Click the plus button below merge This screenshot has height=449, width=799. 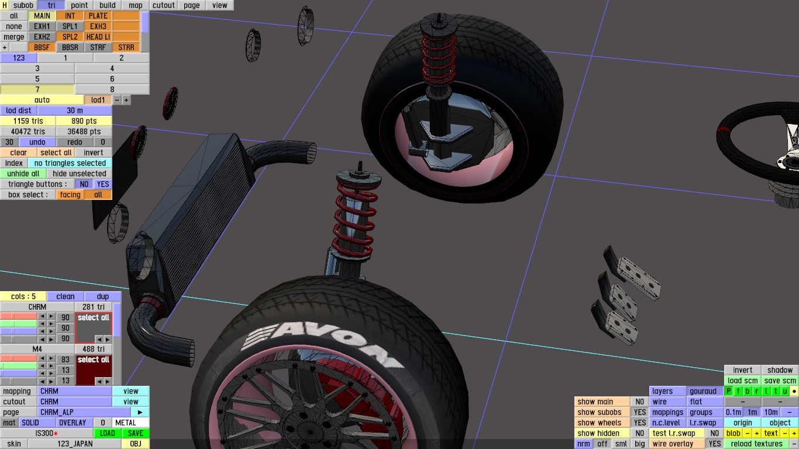5,47
